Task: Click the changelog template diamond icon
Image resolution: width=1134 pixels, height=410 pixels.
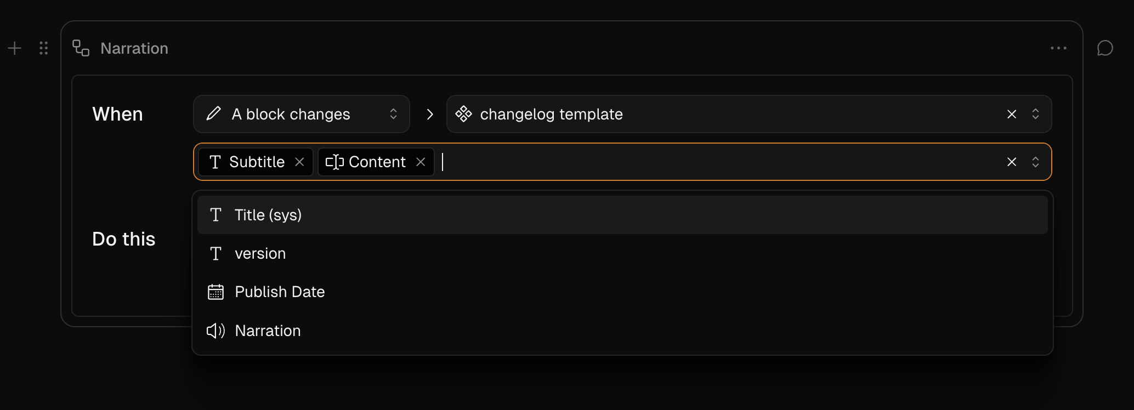Action: pyautogui.click(x=463, y=113)
